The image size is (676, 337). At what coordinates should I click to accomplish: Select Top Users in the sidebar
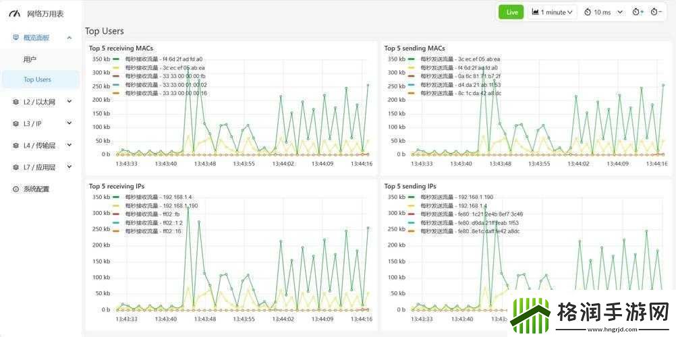click(37, 80)
